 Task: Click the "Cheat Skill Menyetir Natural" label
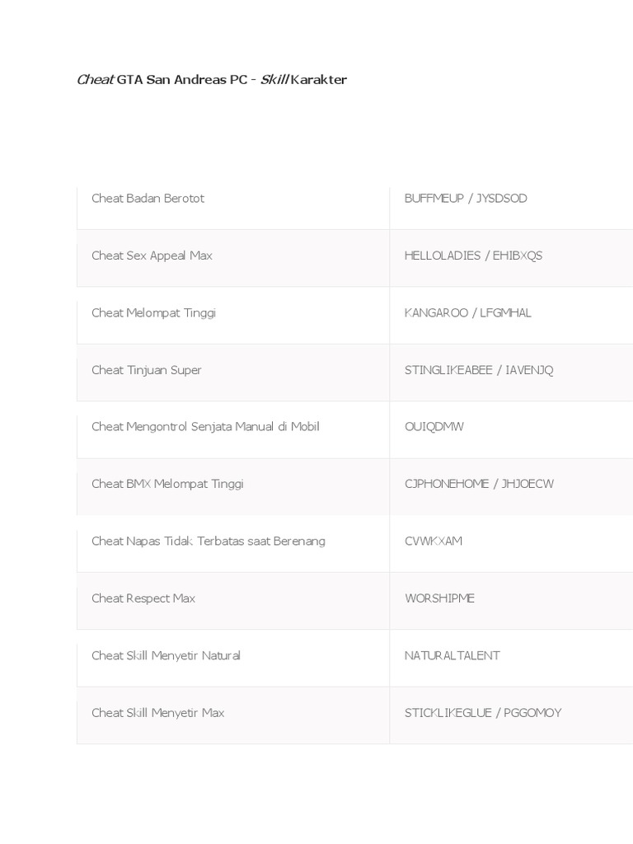(x=166, y=656)
